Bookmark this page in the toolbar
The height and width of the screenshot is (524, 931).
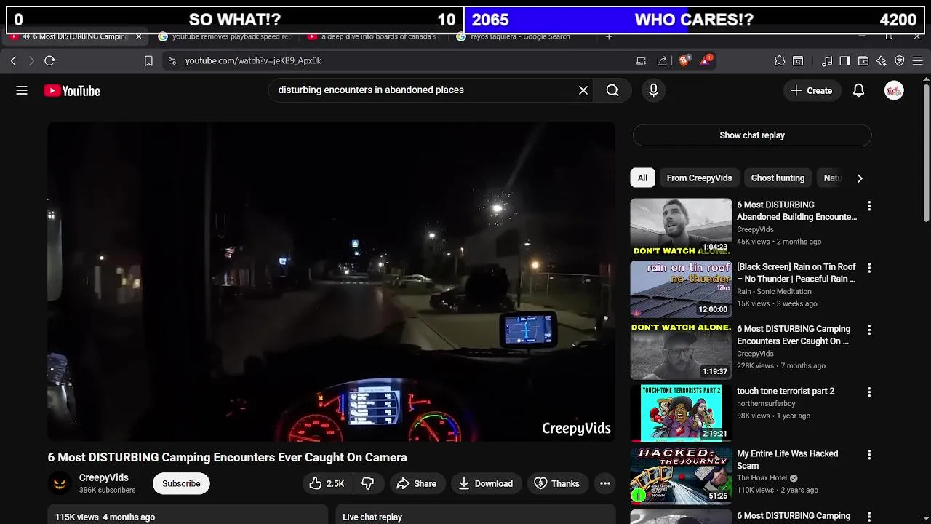148,61
